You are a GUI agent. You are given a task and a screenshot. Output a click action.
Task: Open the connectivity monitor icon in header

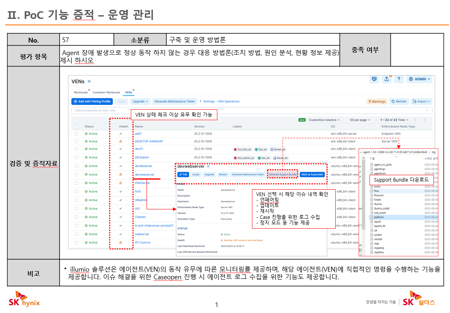click(374, 79)
